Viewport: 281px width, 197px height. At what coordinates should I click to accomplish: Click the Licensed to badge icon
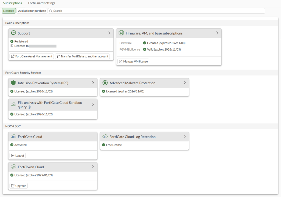pyautogui.click(x=12, y=46)
